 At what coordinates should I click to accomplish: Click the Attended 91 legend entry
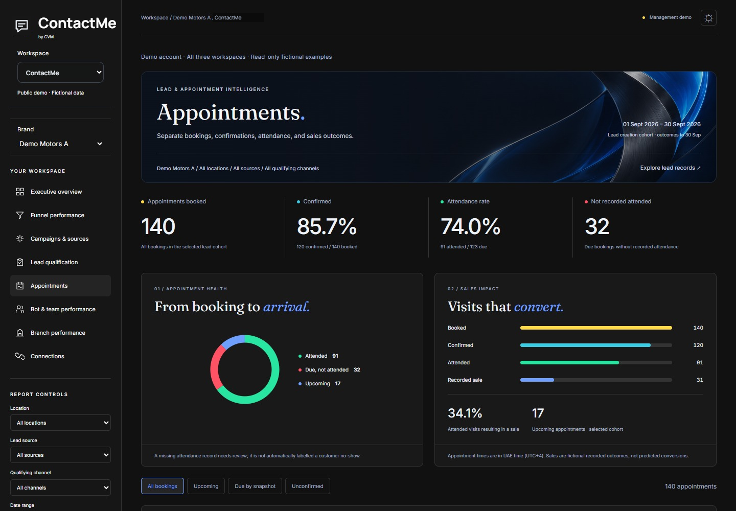pyautogui.click(x=318, y=356)
